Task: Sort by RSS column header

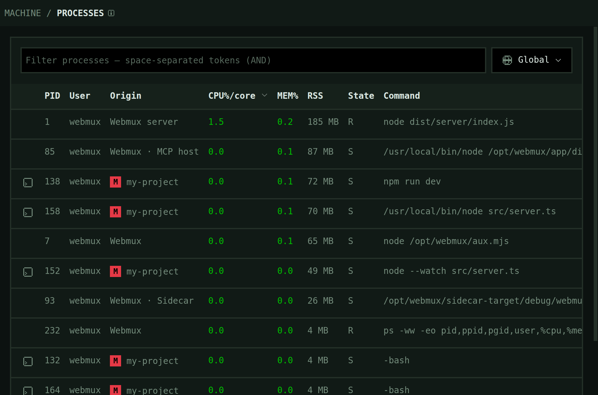Action: click(x=315, y=96)
